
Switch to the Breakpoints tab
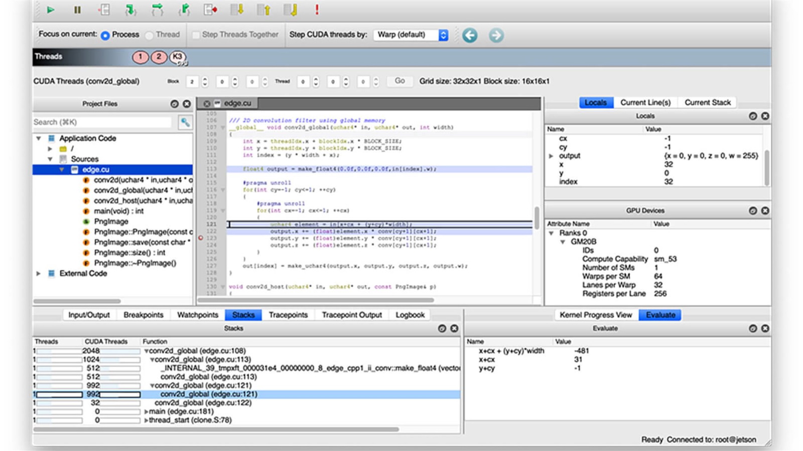(143, 315)
